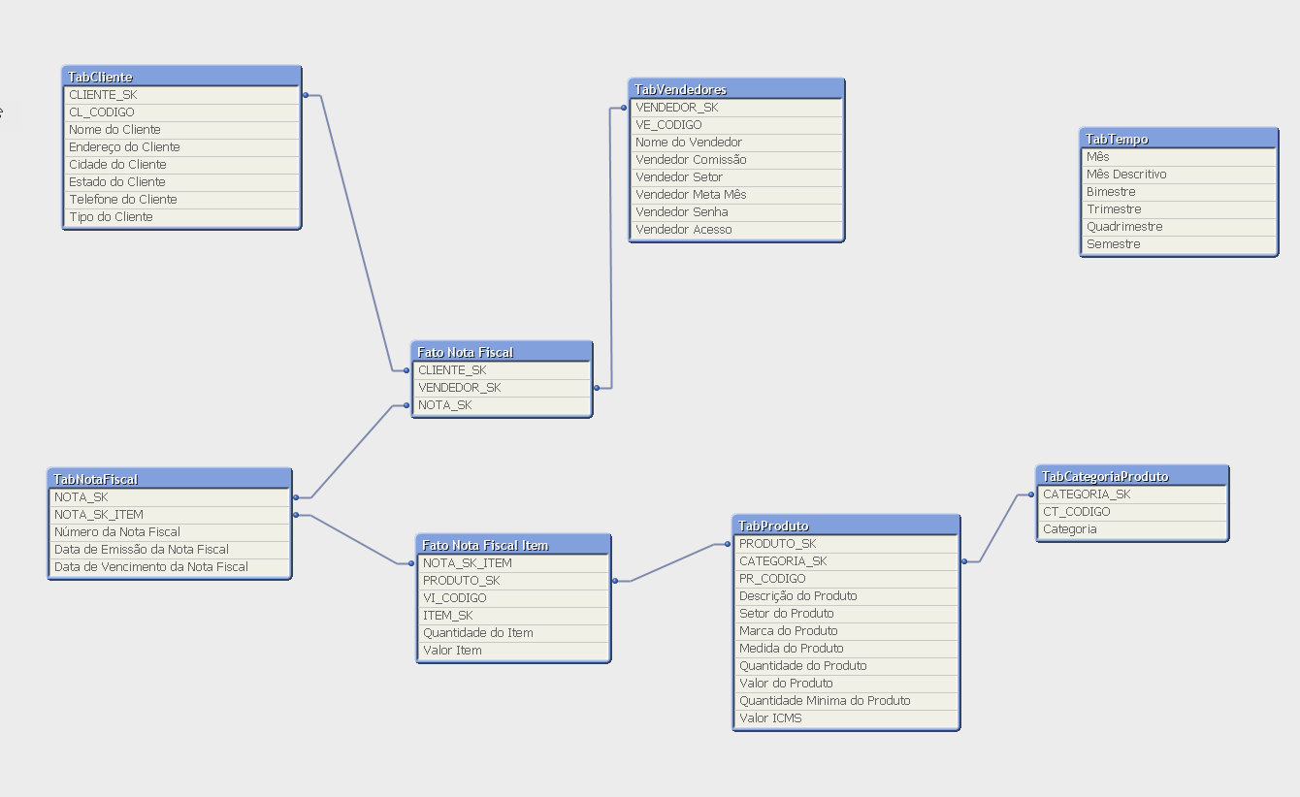This screenshot has height=797, width=1300.
Task: Select the Vendedor Senha field
Action: [x=736, y=212]
